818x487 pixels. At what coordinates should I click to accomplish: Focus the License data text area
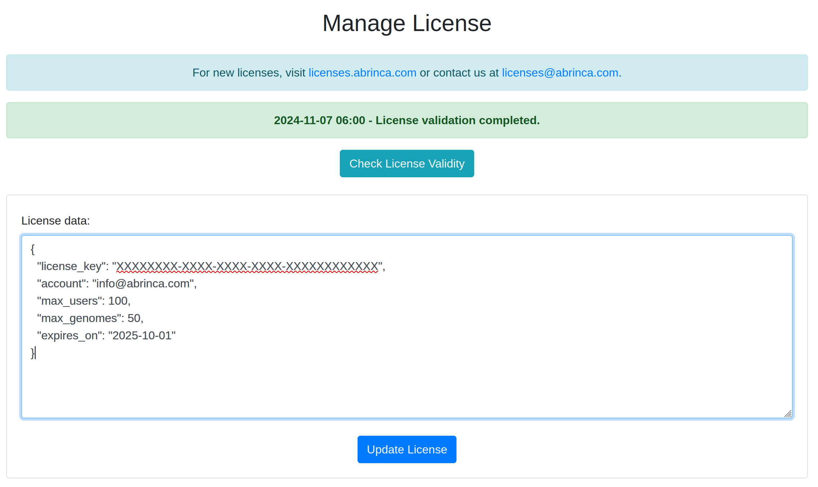(x=407, y=327)
